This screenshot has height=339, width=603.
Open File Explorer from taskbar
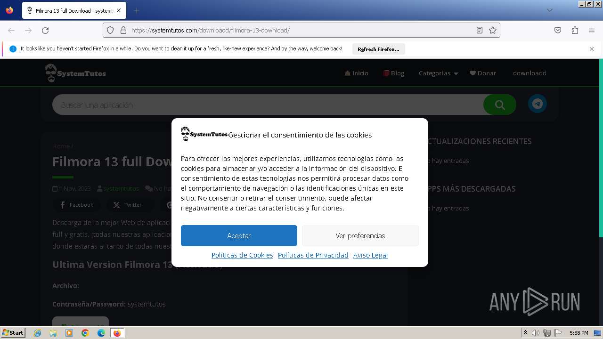[53, 333]
